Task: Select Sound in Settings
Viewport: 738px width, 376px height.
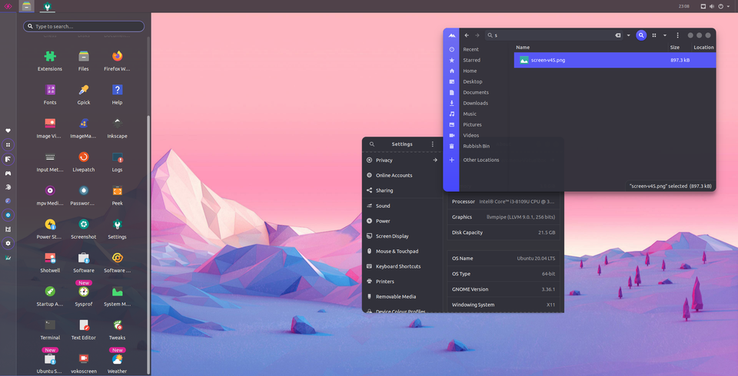Action: [402, 206]
